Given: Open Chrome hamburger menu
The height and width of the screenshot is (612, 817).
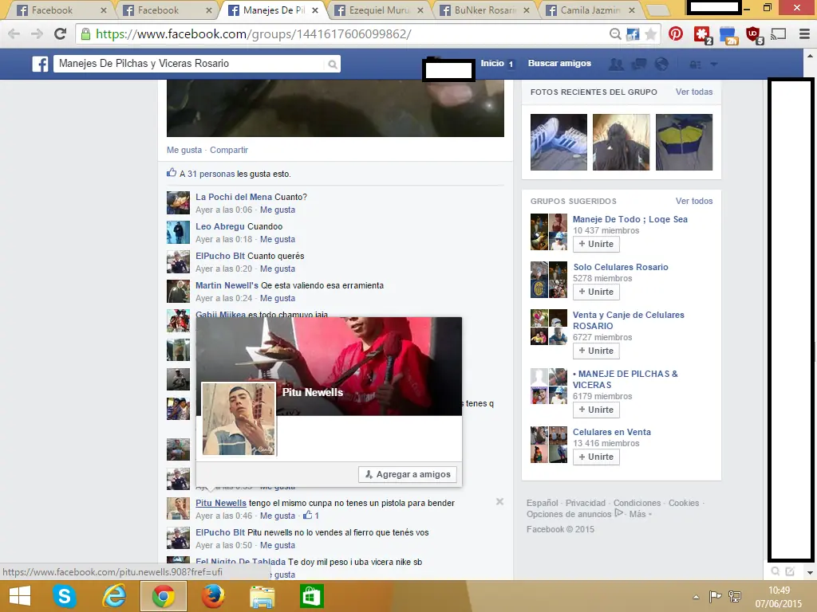Looking at the screenshot, I should pyautogui.click(x=804, y=34).
